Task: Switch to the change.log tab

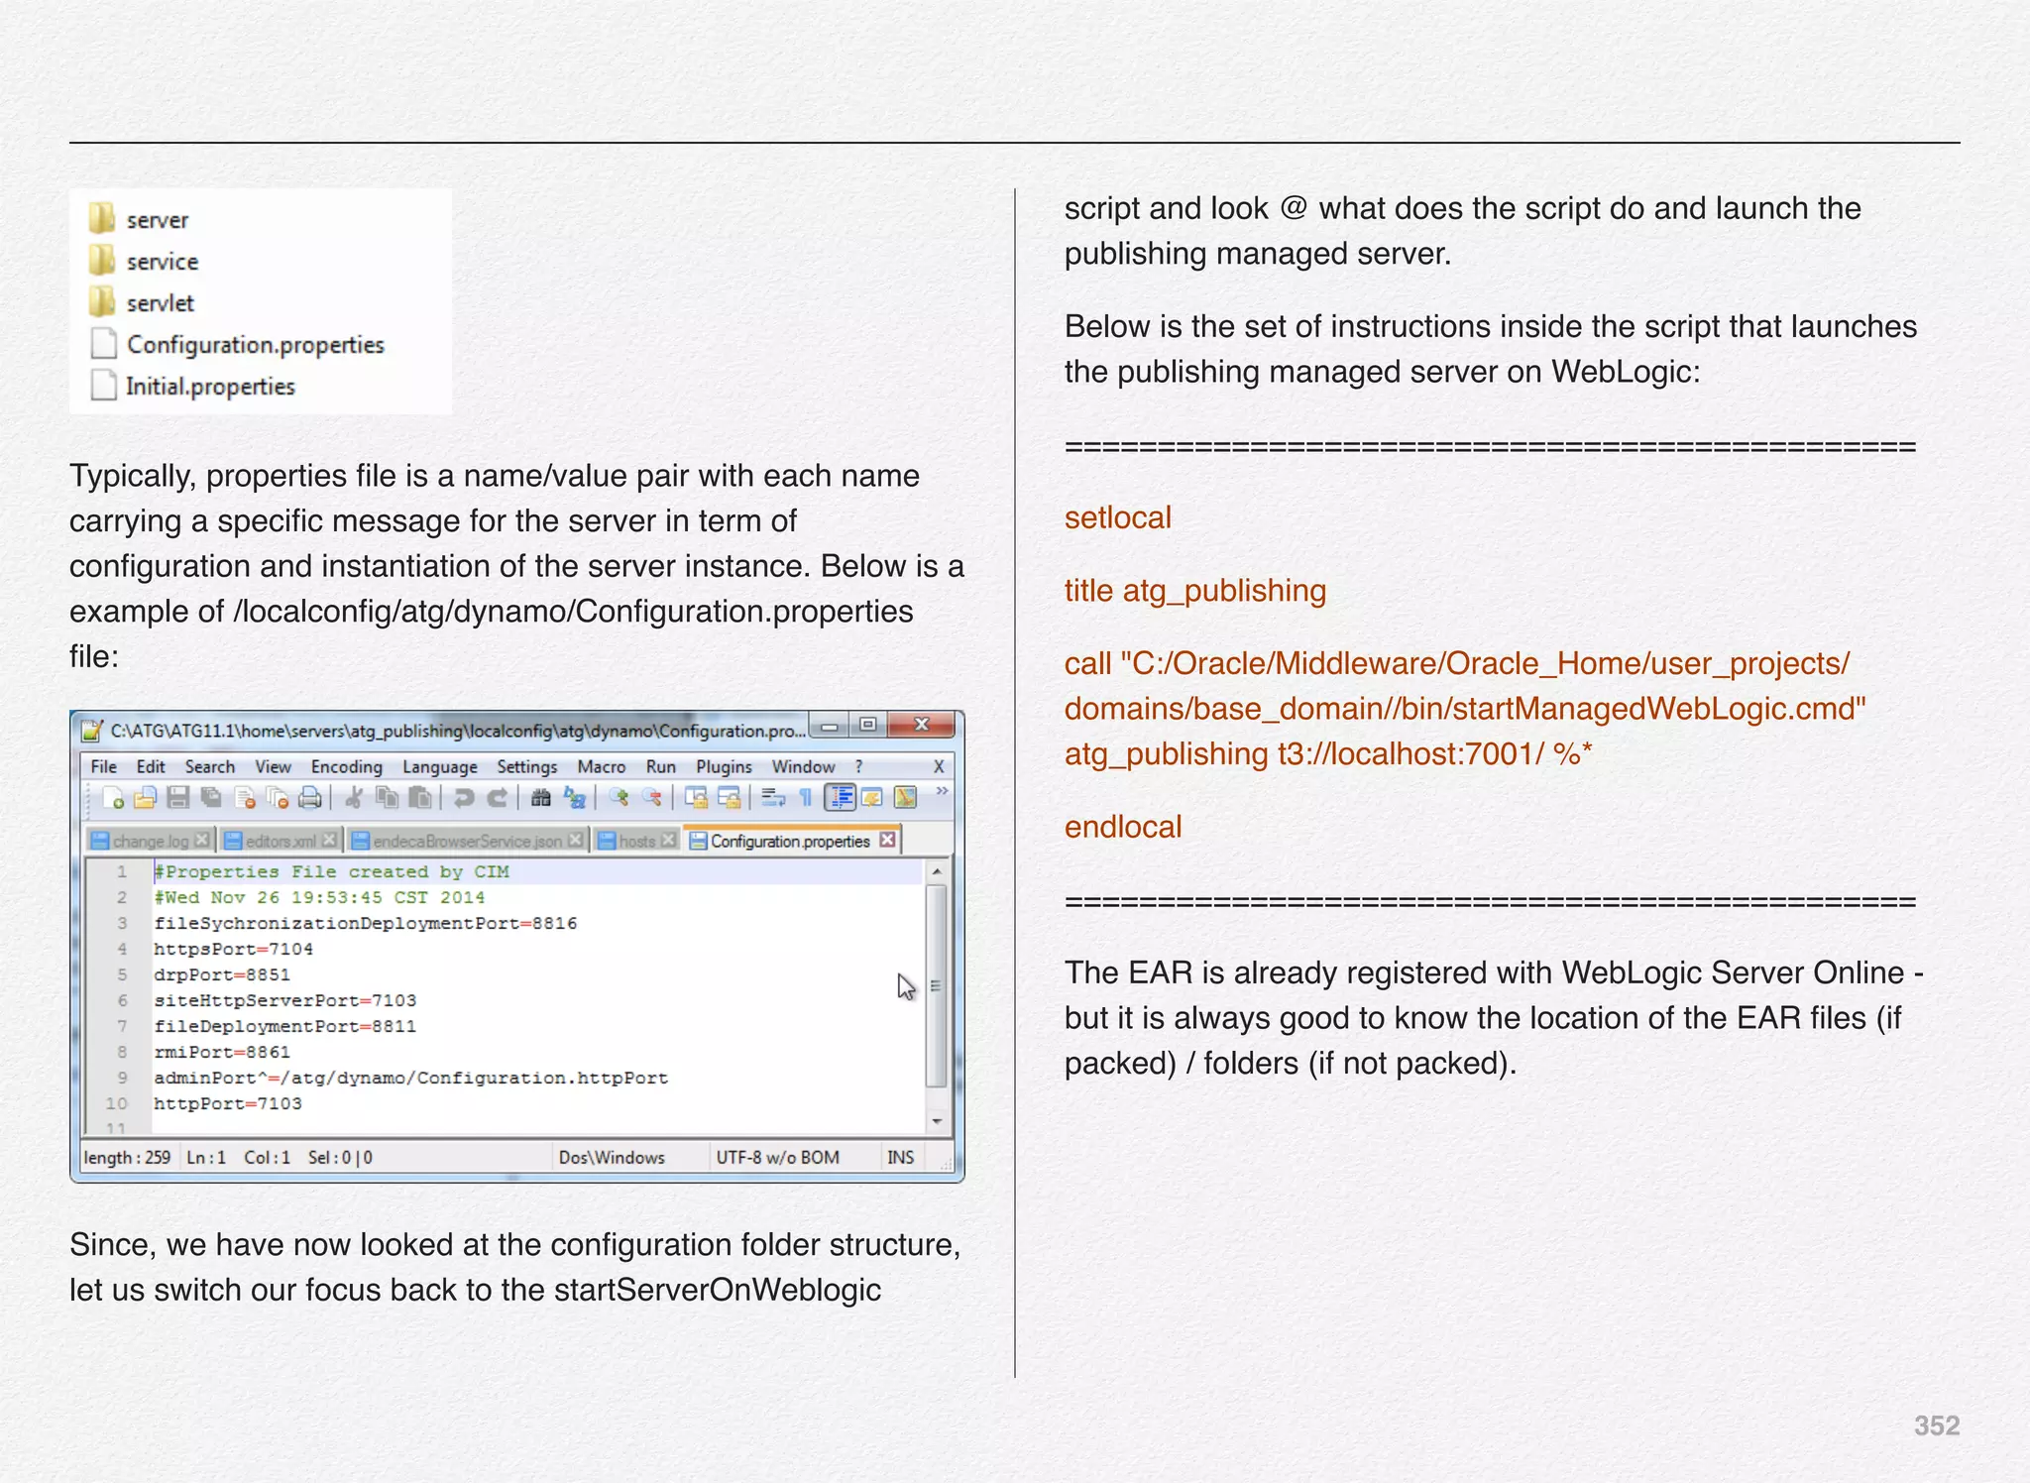Action: point(150,841)
